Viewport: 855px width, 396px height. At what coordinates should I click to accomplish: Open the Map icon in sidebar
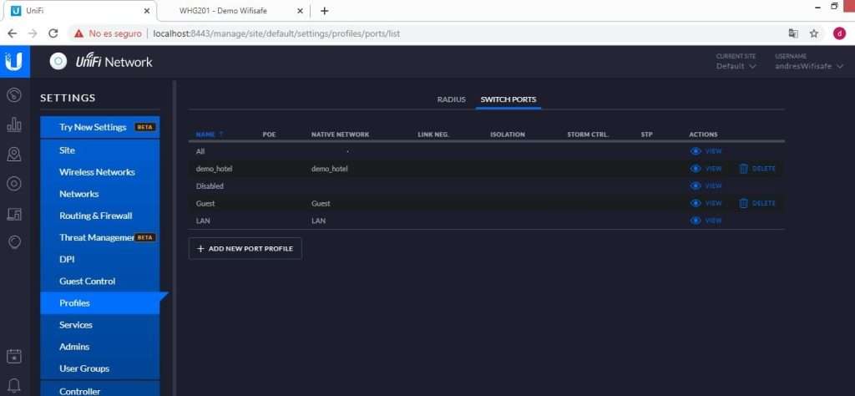[14, 155]
